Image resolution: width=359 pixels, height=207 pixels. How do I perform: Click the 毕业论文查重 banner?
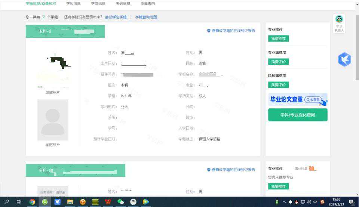(x=298, y=100)
